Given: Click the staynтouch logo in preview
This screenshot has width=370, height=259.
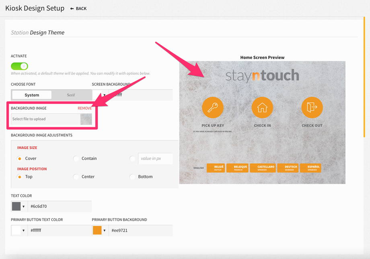Looking at the screenshot, I should point(262,75).
